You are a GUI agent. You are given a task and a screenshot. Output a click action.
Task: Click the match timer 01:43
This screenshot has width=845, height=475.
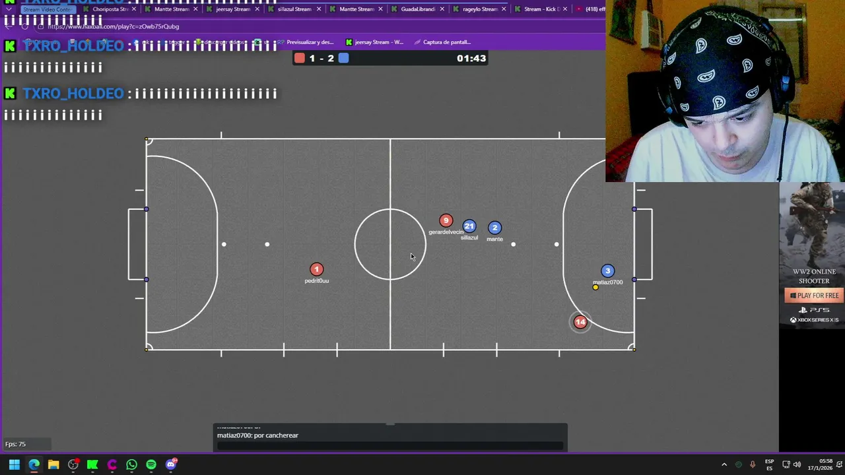471,58
